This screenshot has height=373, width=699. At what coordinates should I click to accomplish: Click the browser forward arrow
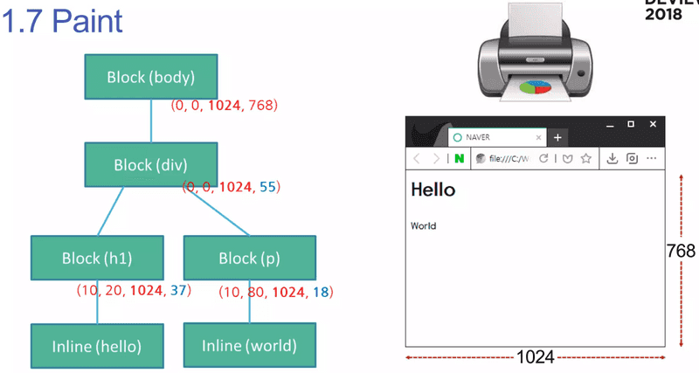pos(437,159)
